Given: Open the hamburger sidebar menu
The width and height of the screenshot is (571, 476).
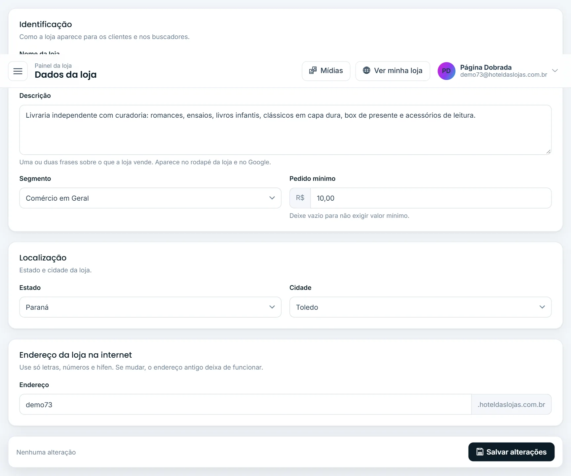Looking at the screenshot, I should tap(18, 71).
